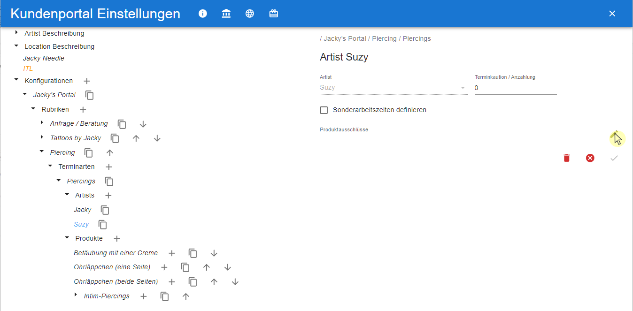
Task: Copy the Piercings Terminart
Action: coord(109,182)
